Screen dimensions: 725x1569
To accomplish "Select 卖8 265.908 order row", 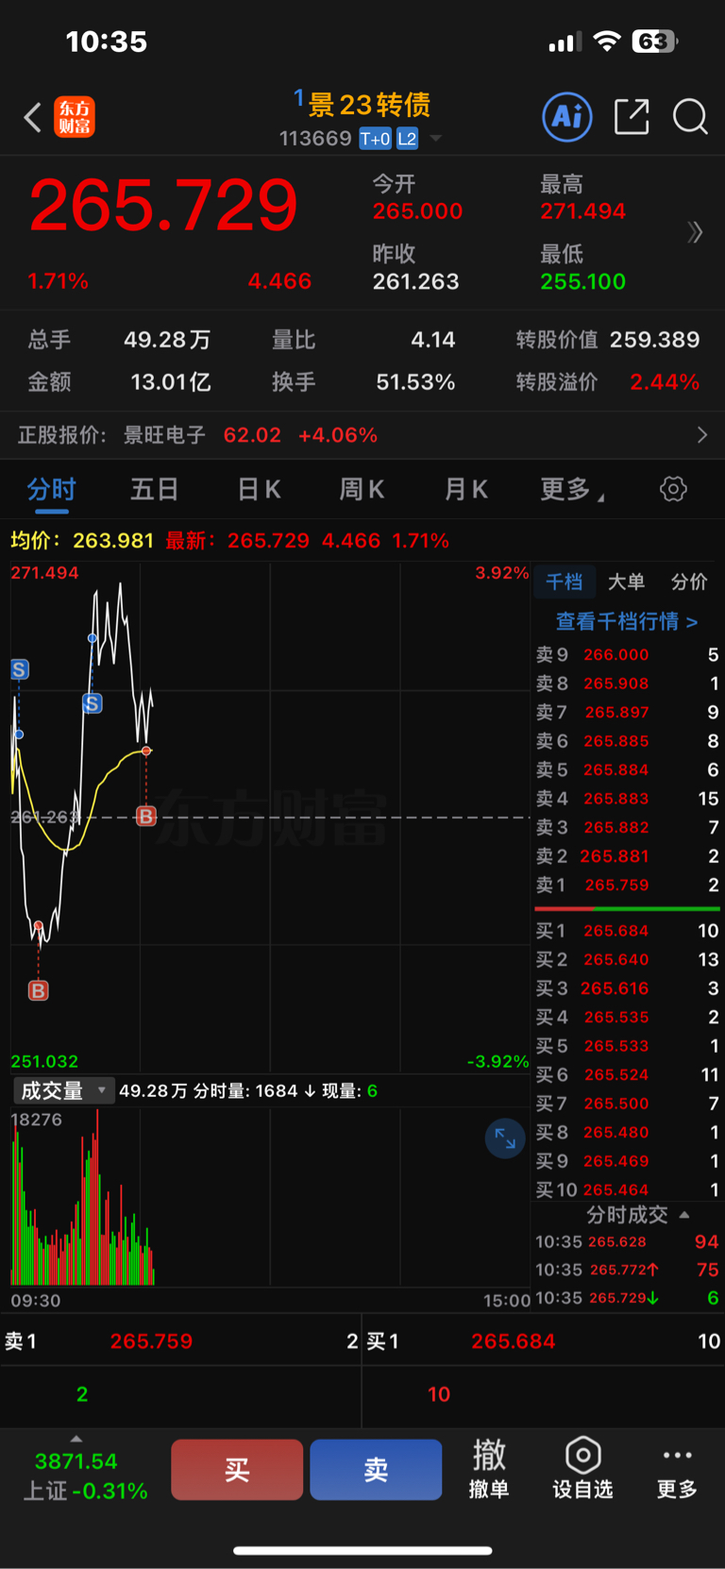I will pos(627,683).
